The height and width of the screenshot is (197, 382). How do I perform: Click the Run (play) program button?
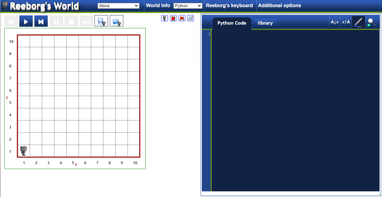tap(26, 21)
